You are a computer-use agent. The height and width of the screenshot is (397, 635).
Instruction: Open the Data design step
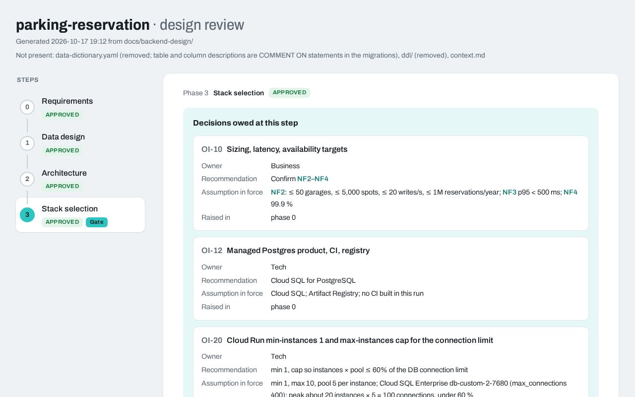tap(80, 143)
